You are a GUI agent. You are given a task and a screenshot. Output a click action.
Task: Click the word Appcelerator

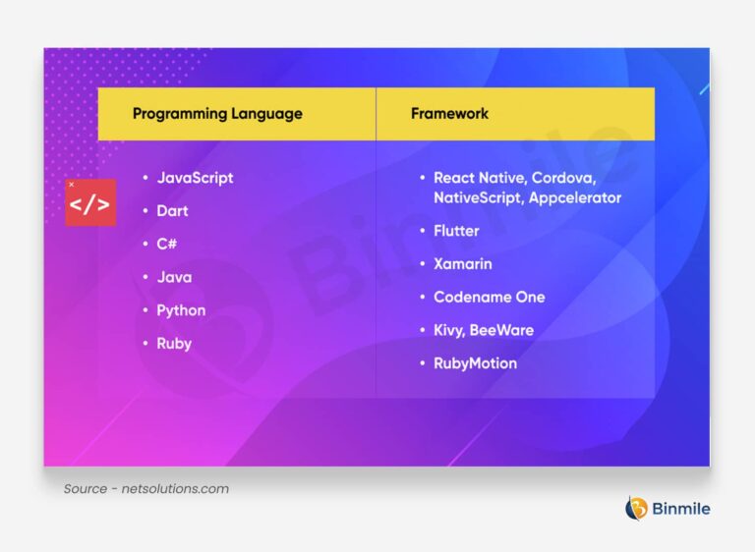575,197
